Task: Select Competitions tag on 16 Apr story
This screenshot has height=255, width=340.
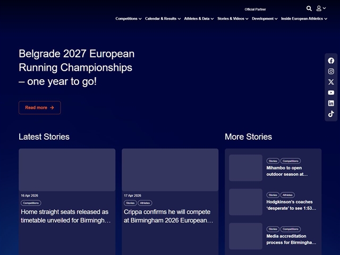Action: (x=31, y=203)
